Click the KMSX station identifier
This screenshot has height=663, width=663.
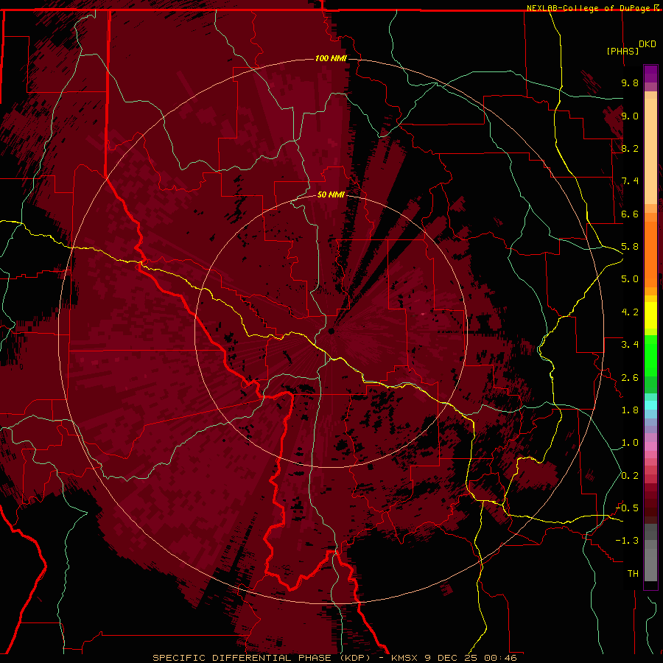point(404,658)
